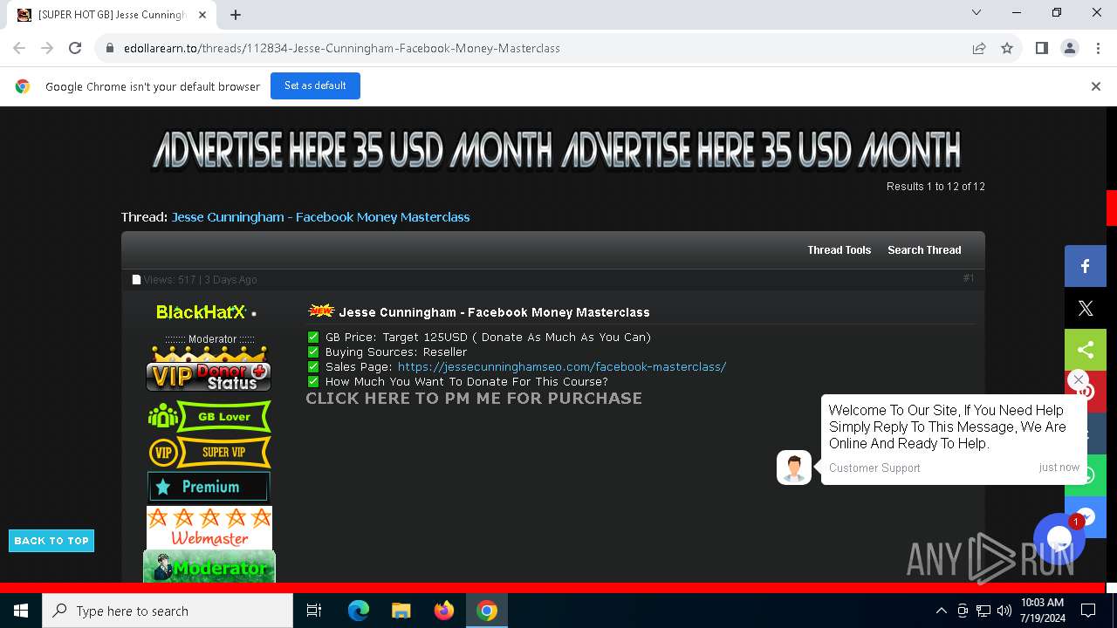1117x628 pixels.
Task: Open a new browser tab
Action: coord(236,15)
